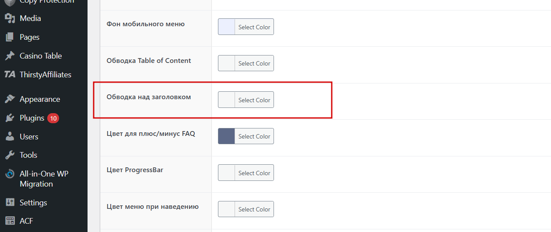
Task: Click the ACF icon in sidebar
Action: 10,221
